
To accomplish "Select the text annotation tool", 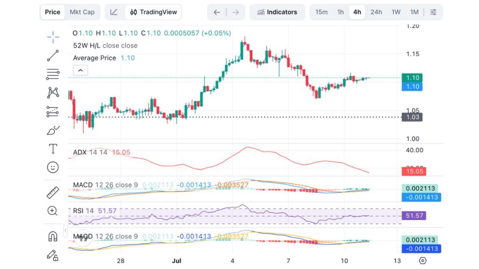I will [53, 149].
